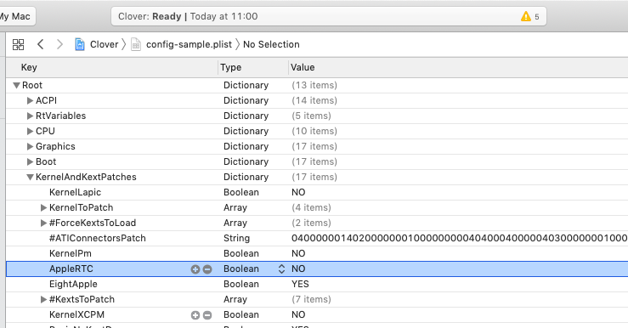Select the AppleRTC key

71,269
